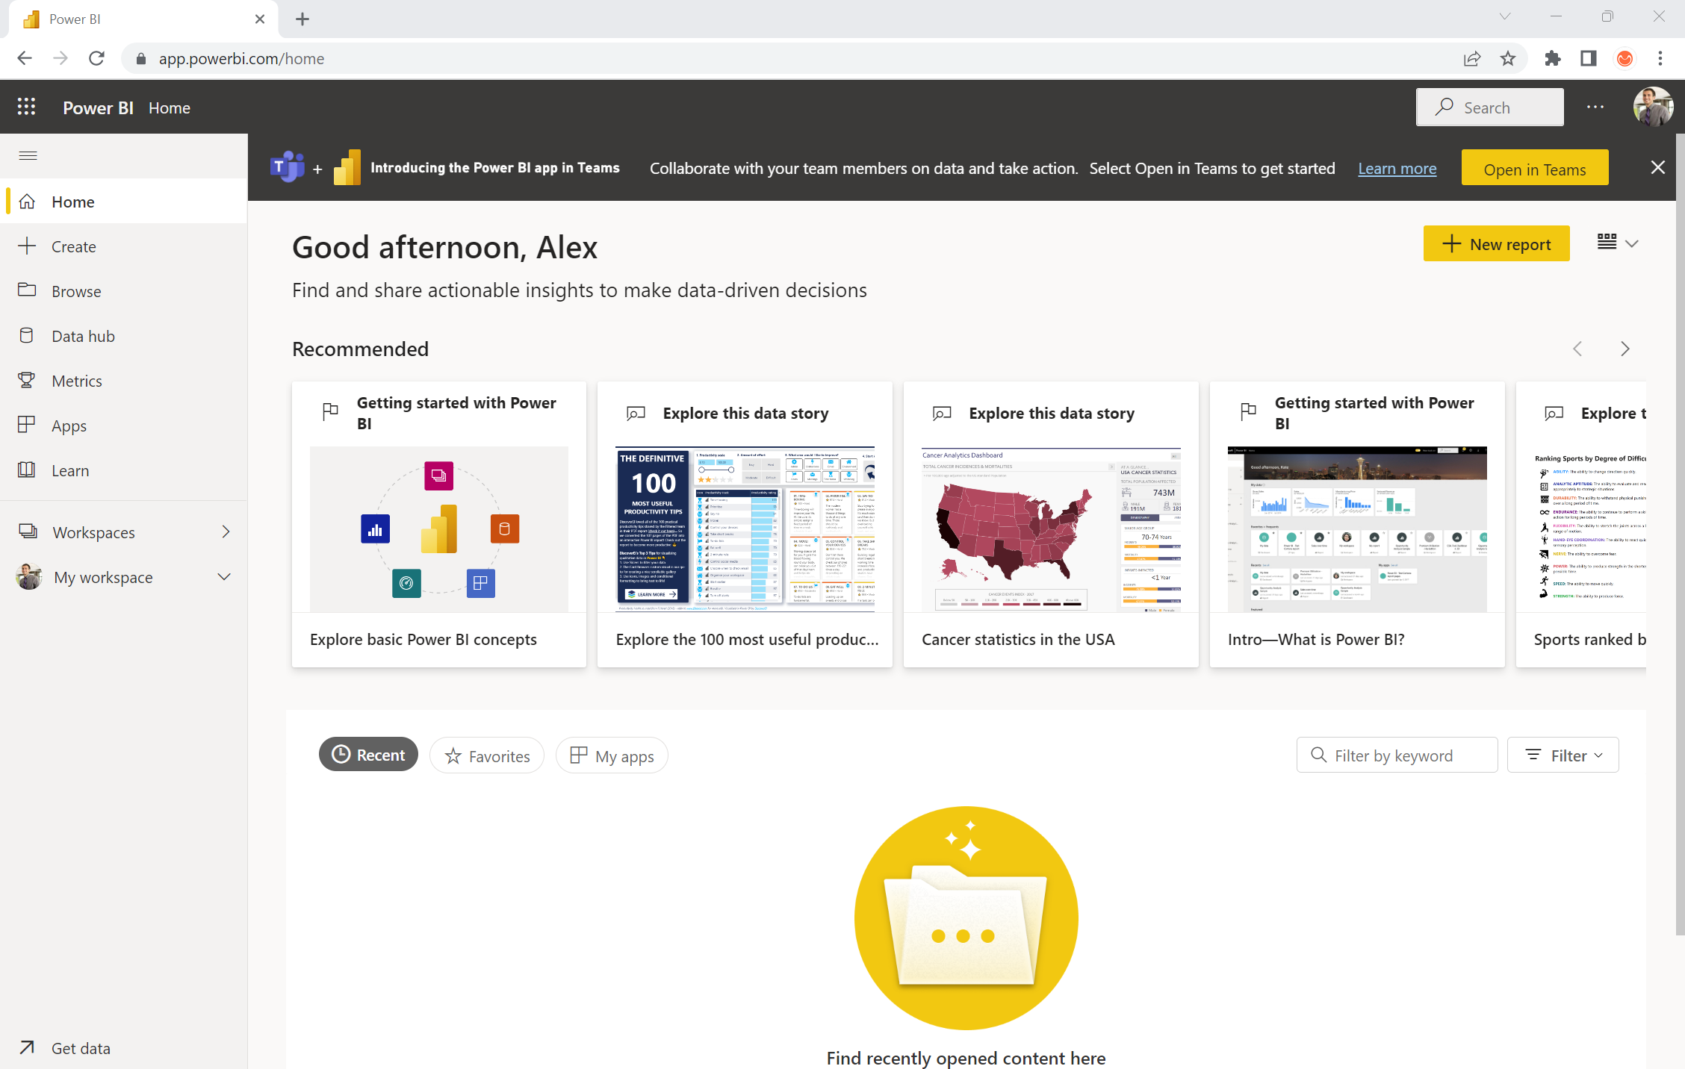Click the New report button
The image size is (1685, 1069).
coord(1496,243)
